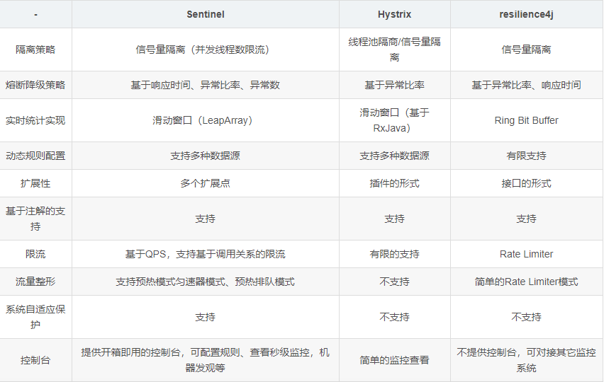
Task: Select the 隔离策略 row label
Action: [x=35, y=50]
